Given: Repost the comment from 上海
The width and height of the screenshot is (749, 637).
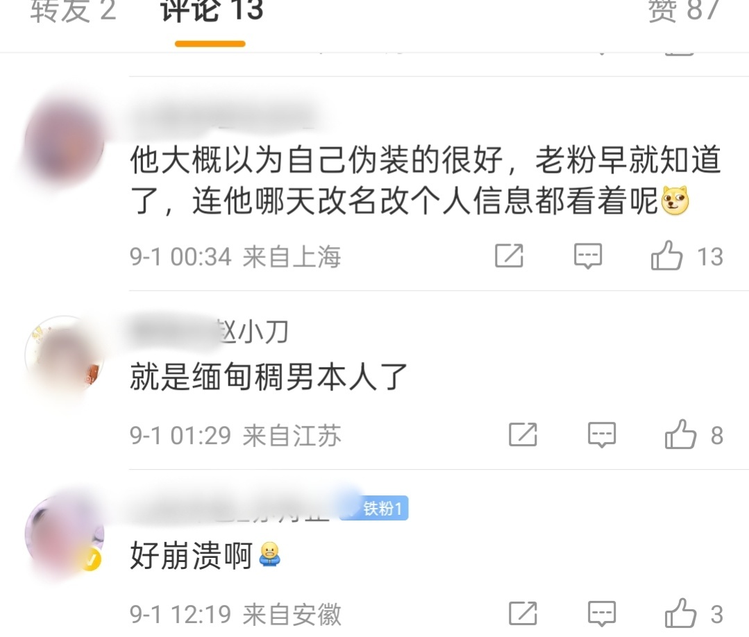Looking at the screenshot, I should pyautogui.click(x=509, y=256).
